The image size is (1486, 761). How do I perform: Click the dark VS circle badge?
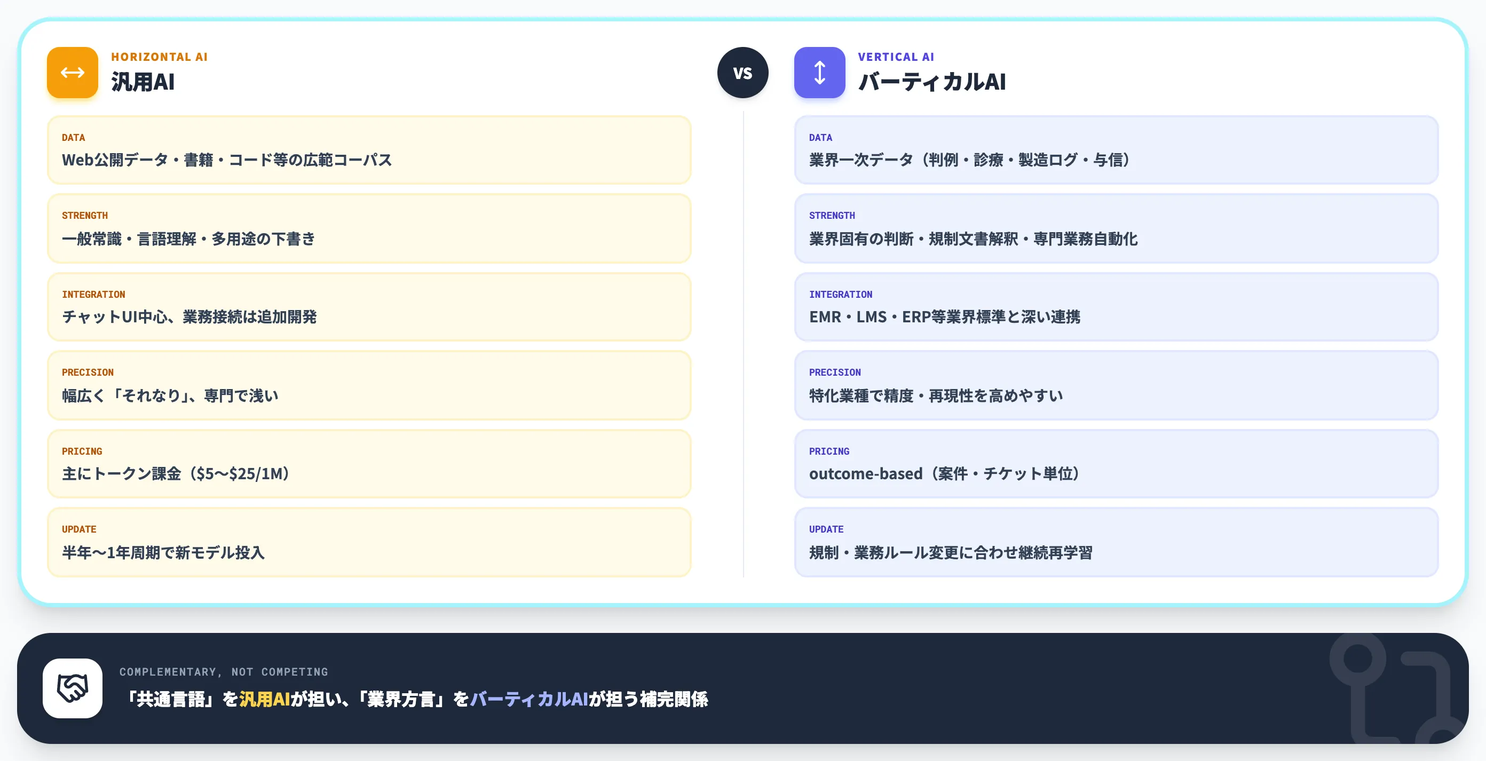(x=742, y=73)
